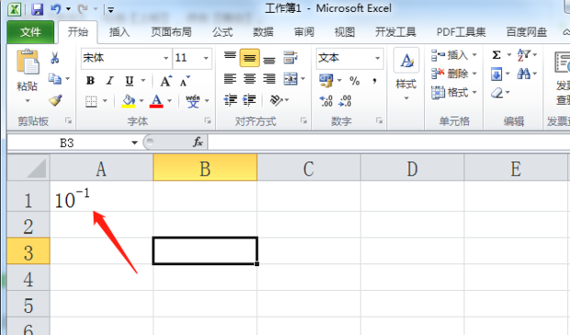The image size is (570, 335).
Task: Switch to the 公式 Formulas tab
Action: pos(222,32)
